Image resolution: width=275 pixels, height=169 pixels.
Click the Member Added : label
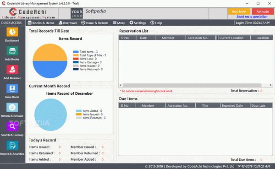click(83, 159)
